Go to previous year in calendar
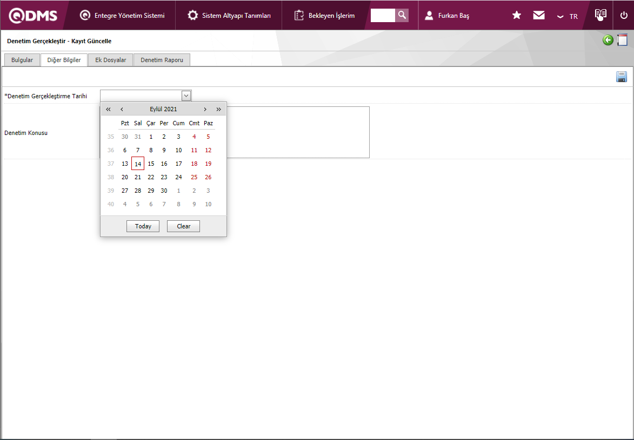Screen dimensions: 634x440 pos(108,109)
